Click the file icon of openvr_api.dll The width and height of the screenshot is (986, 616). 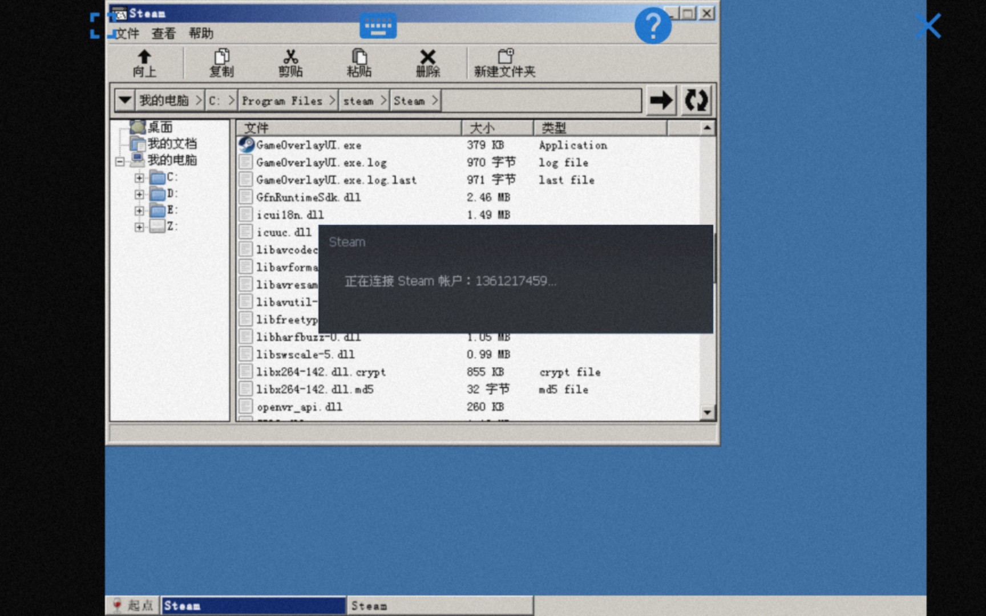click(246, 407)
